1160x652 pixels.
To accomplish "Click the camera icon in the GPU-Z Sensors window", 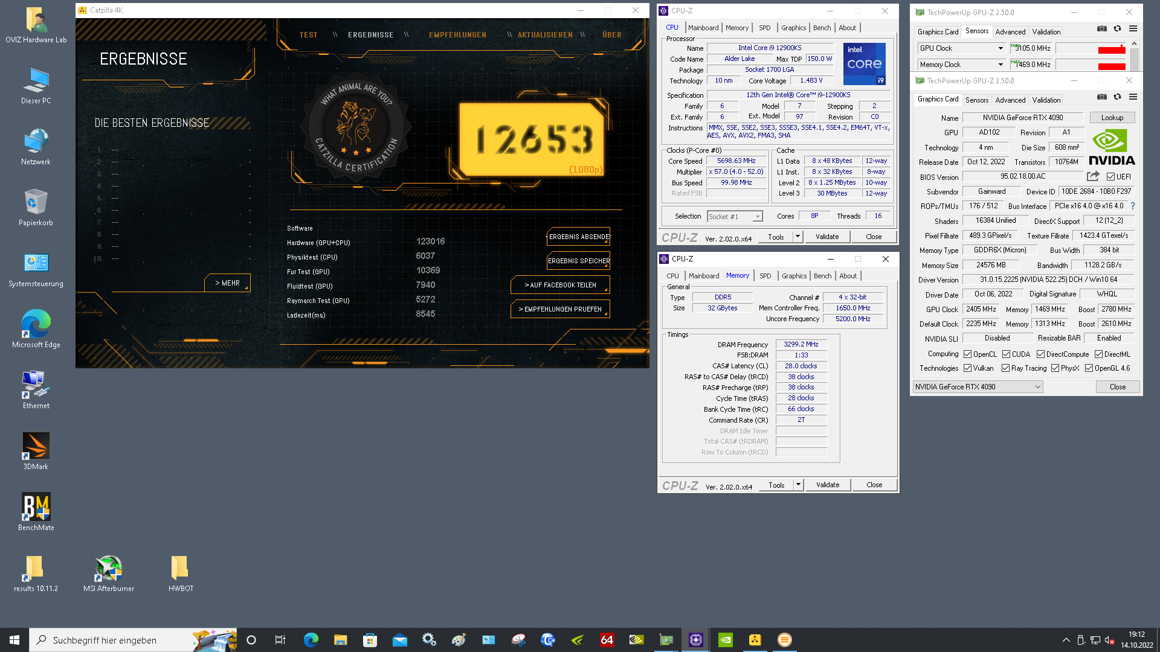I will (x=1102, y=28).
